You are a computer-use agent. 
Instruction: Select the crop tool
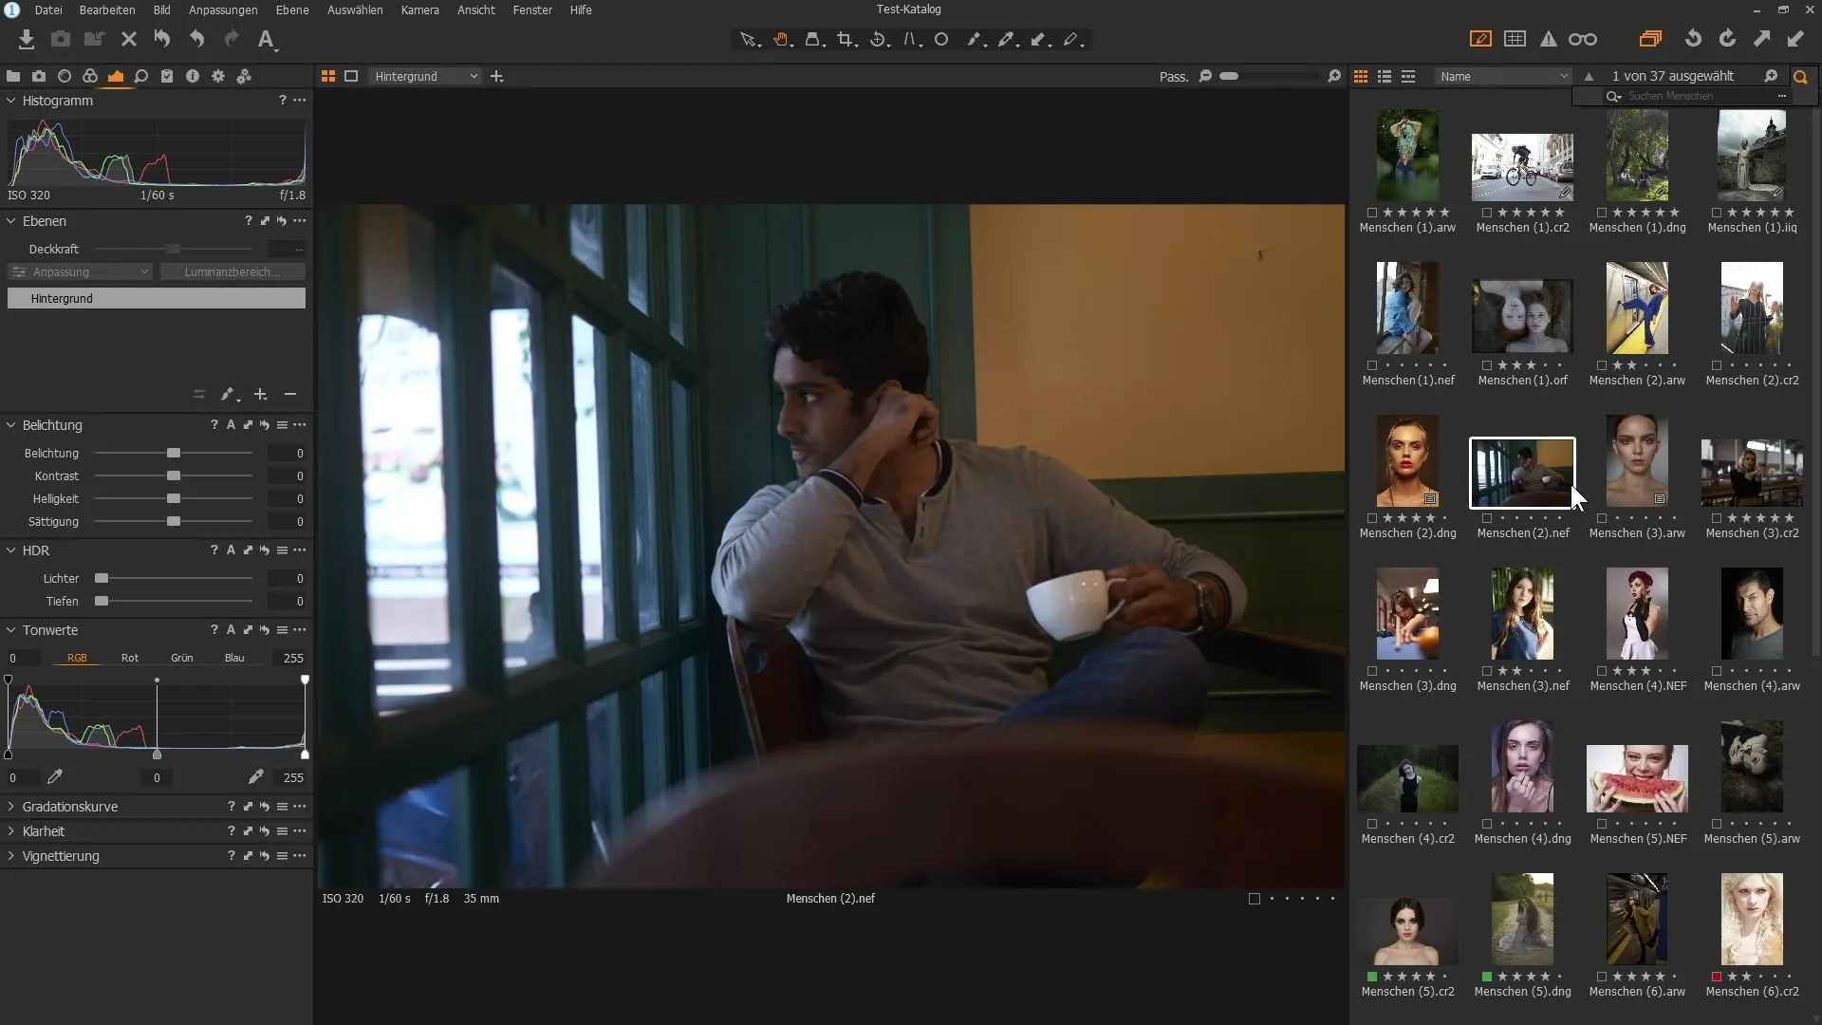846,40
